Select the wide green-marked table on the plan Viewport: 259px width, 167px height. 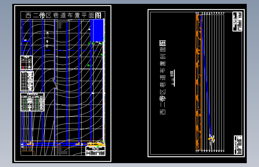[32, 102]
